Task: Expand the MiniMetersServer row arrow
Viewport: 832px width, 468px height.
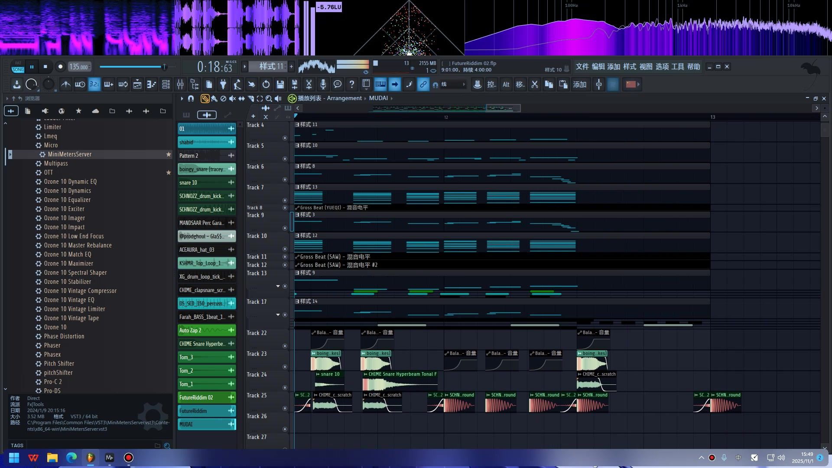Action: tap(10, 154)
